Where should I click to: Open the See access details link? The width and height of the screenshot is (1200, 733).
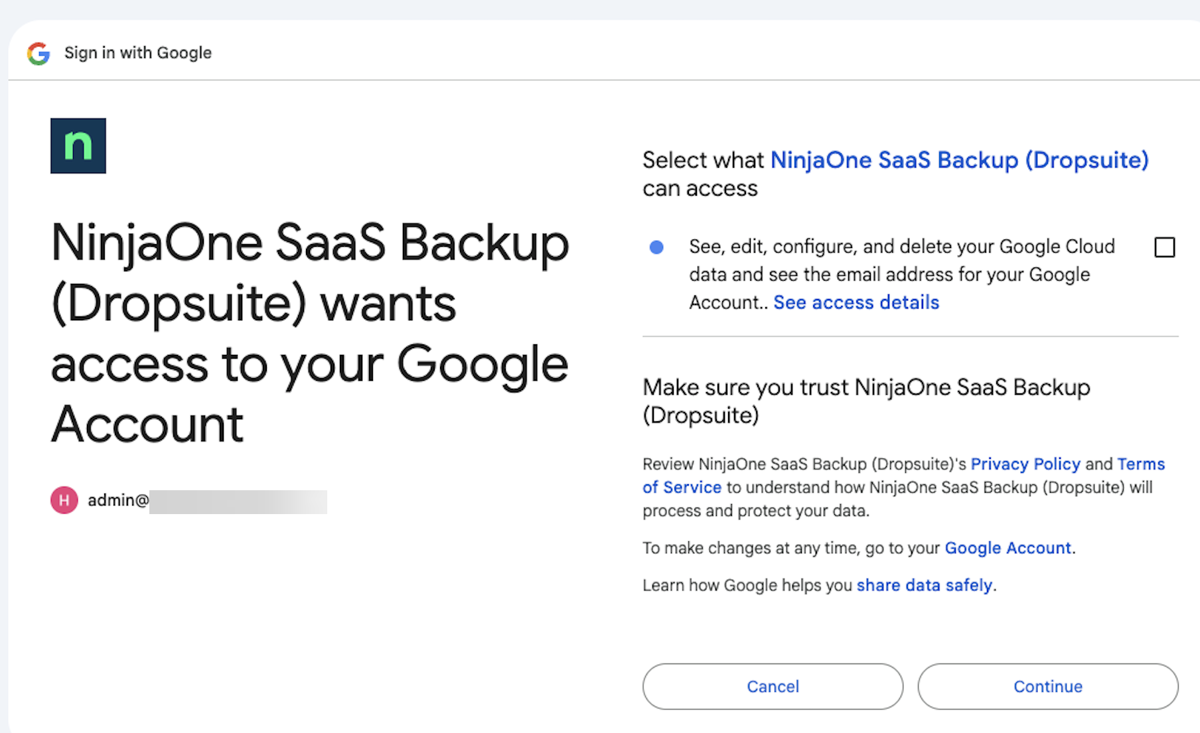[x=856, y=302]
